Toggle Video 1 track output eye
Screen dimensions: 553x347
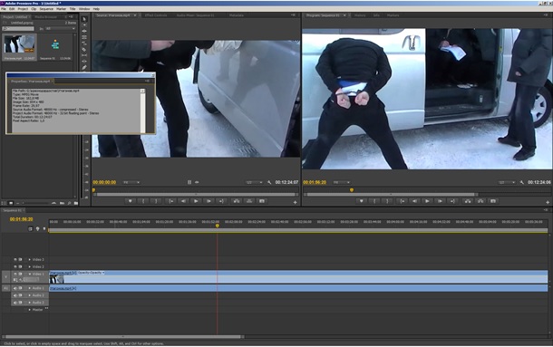15,274
